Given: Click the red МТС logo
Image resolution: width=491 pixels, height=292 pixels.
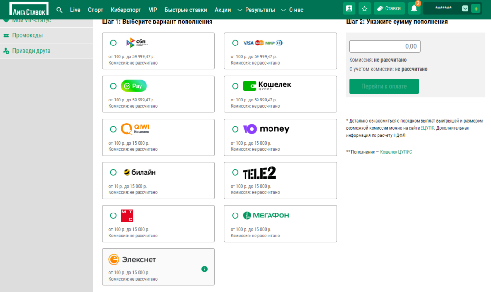Looking at the screenshot, I should 127,215.
